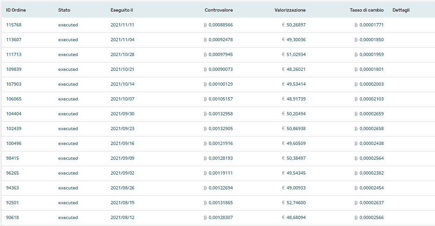
Task: Select the Dettagli column header
Action: [401, 10]
